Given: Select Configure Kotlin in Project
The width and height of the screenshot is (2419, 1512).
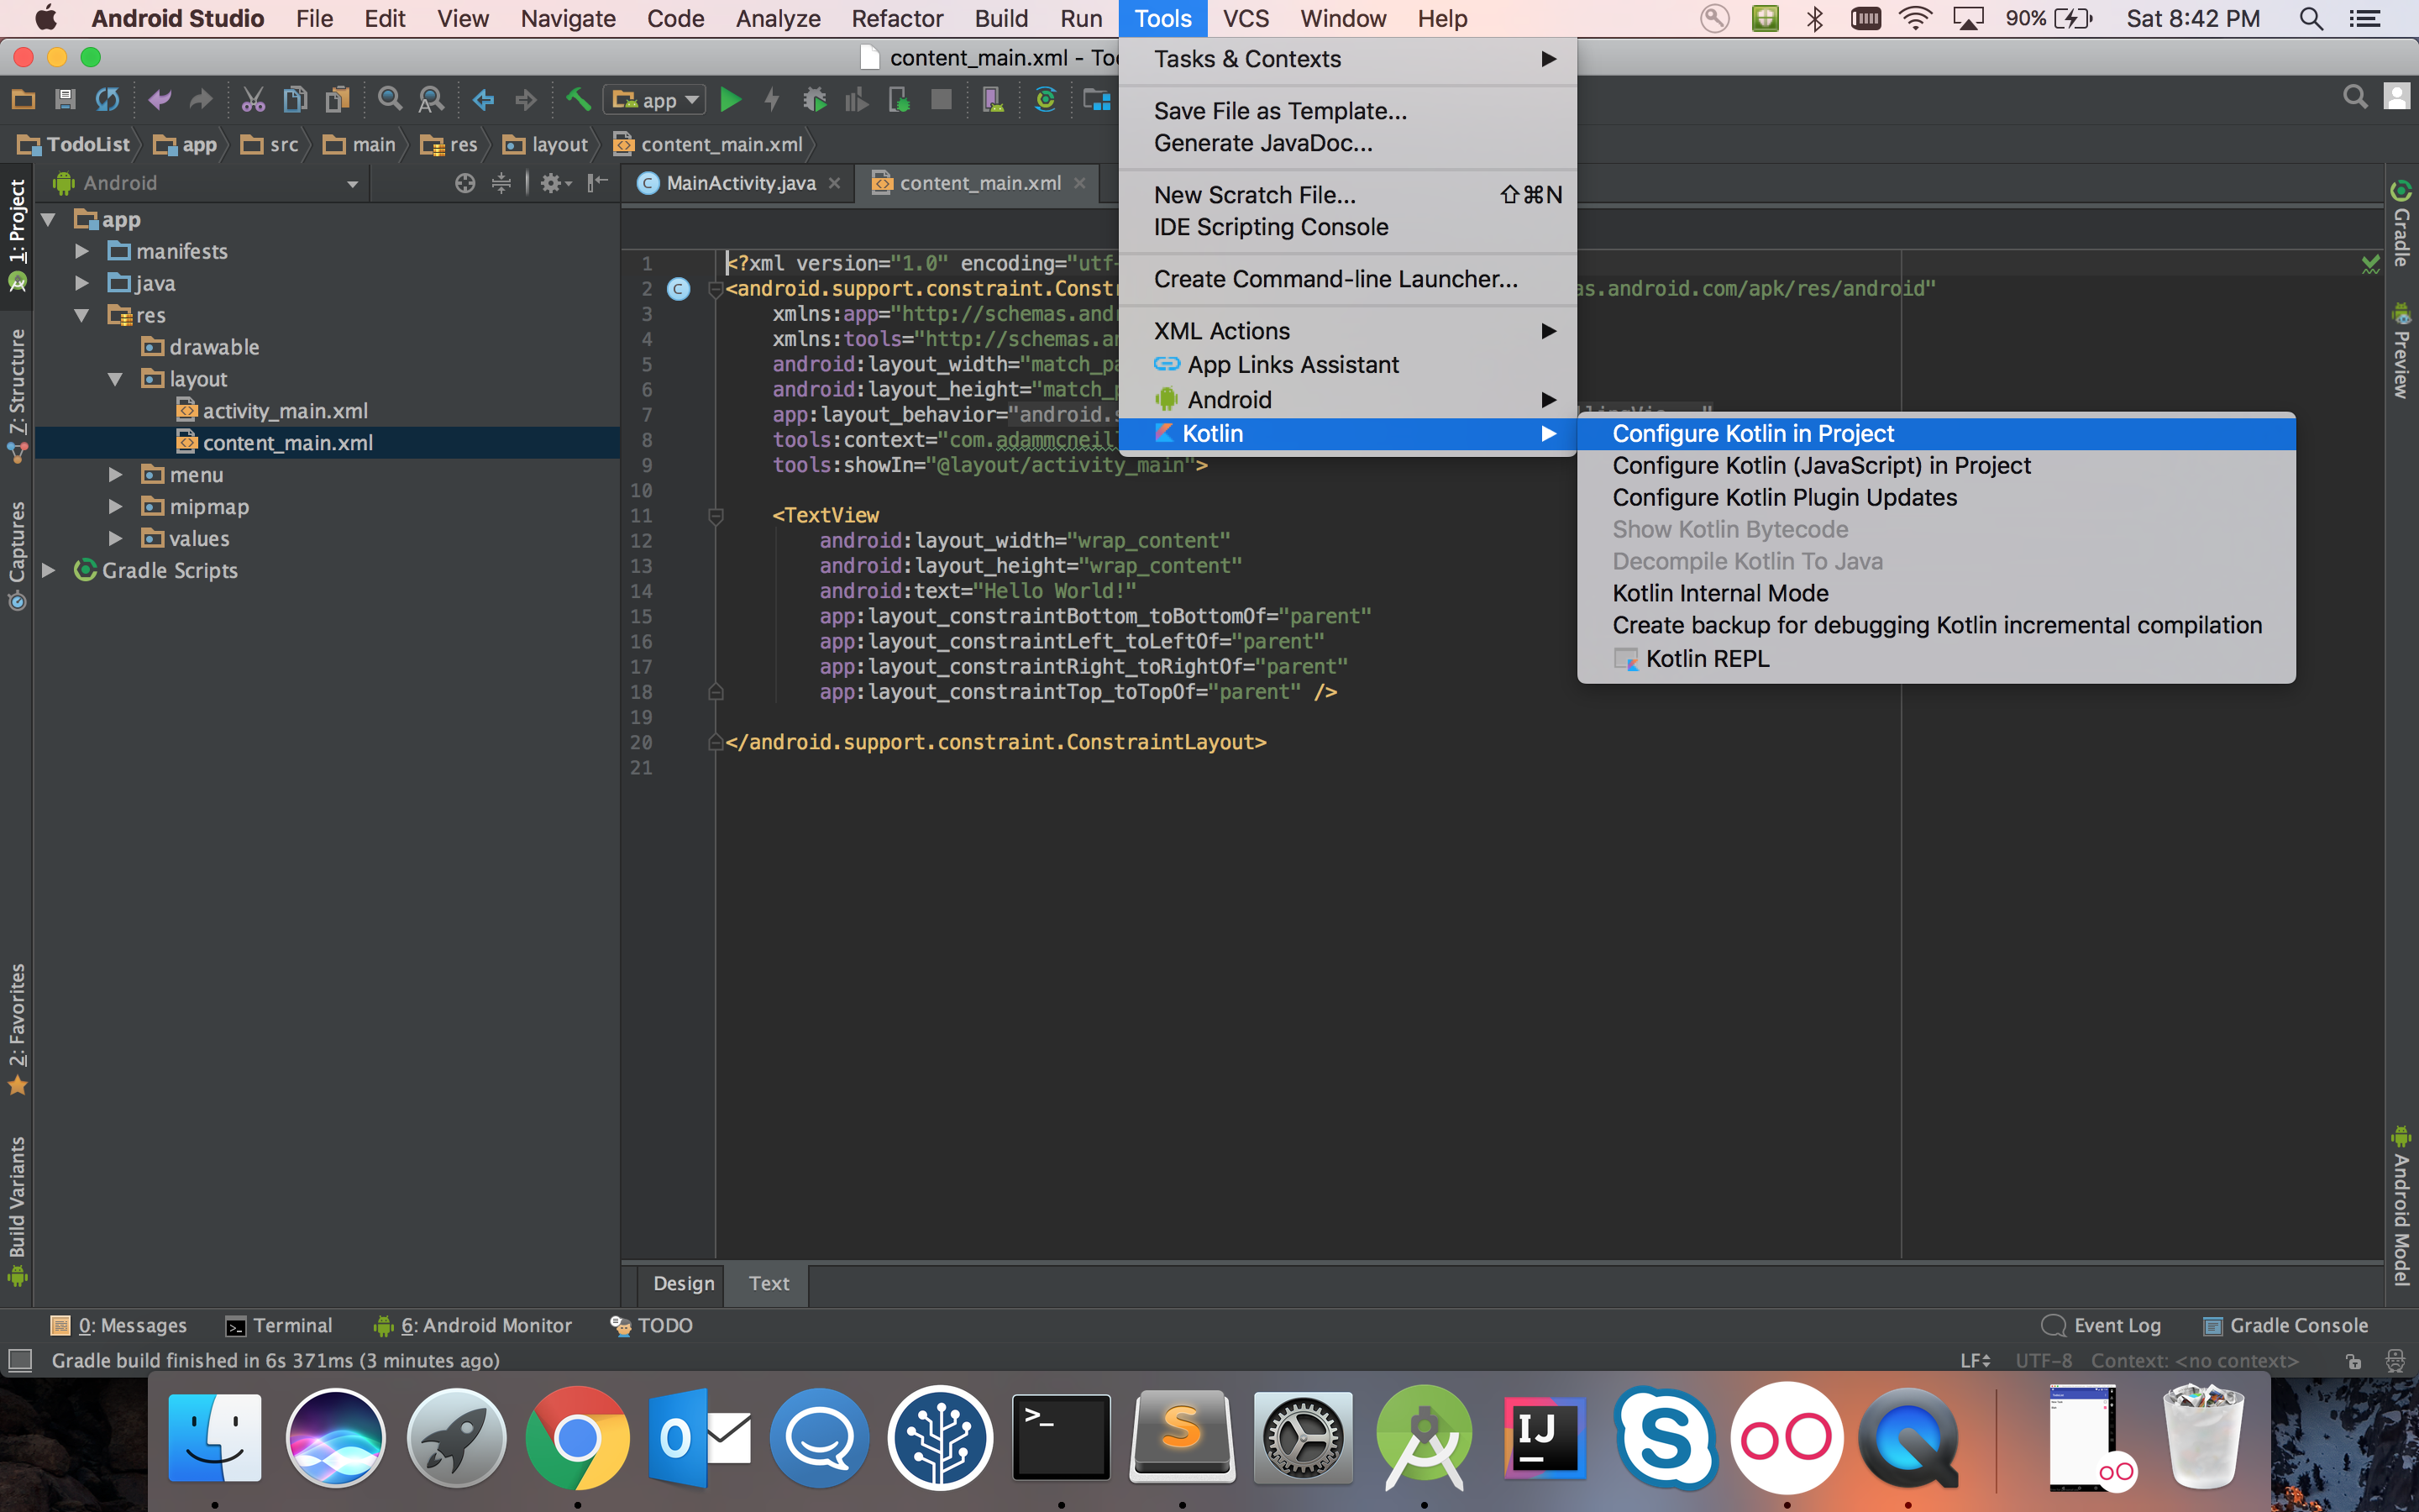Looking at the screenshot, I should pos(1752,433).
